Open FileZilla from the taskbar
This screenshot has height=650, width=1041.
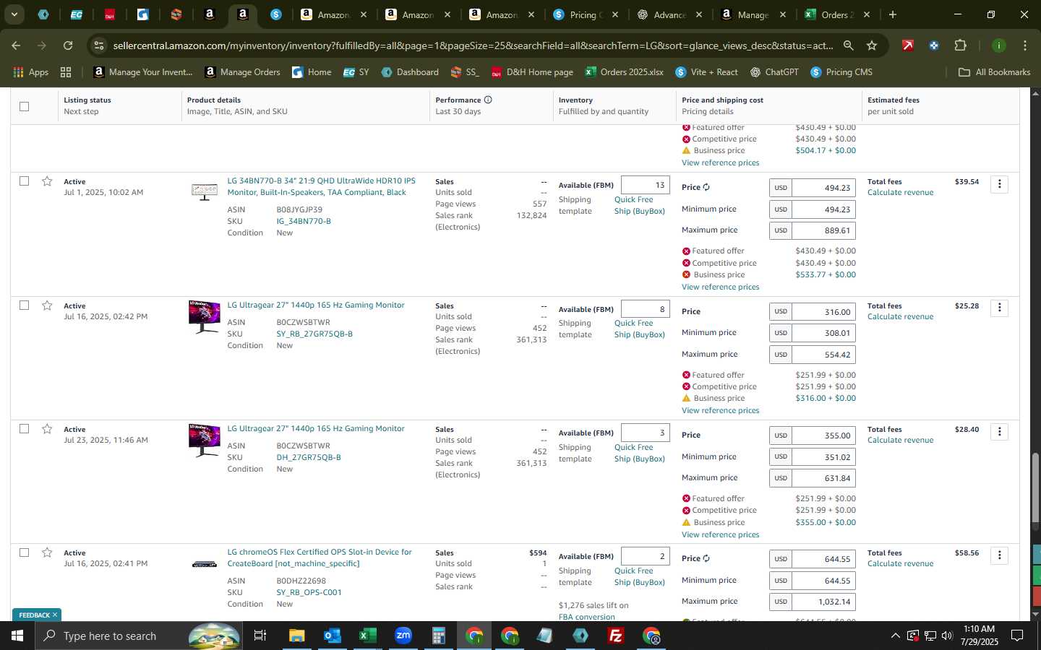tap(616, 636)
